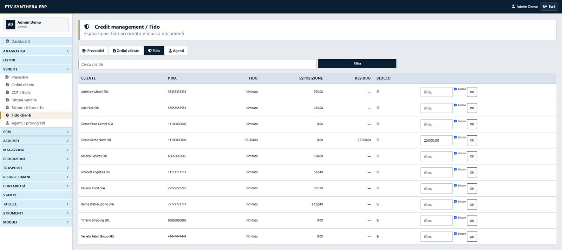Expand the TRASPORTI sidebar section
Viewport: 562px width, 250px height.
tap(36, 168)
